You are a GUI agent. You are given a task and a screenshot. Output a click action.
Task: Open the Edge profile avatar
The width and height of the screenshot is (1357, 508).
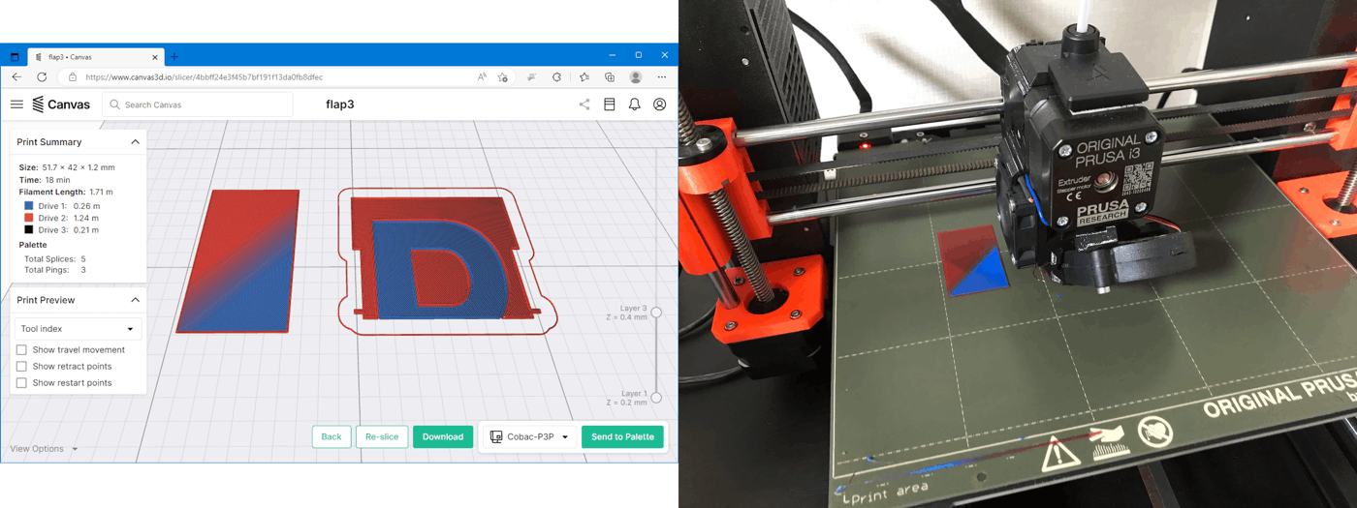(636, 77)
